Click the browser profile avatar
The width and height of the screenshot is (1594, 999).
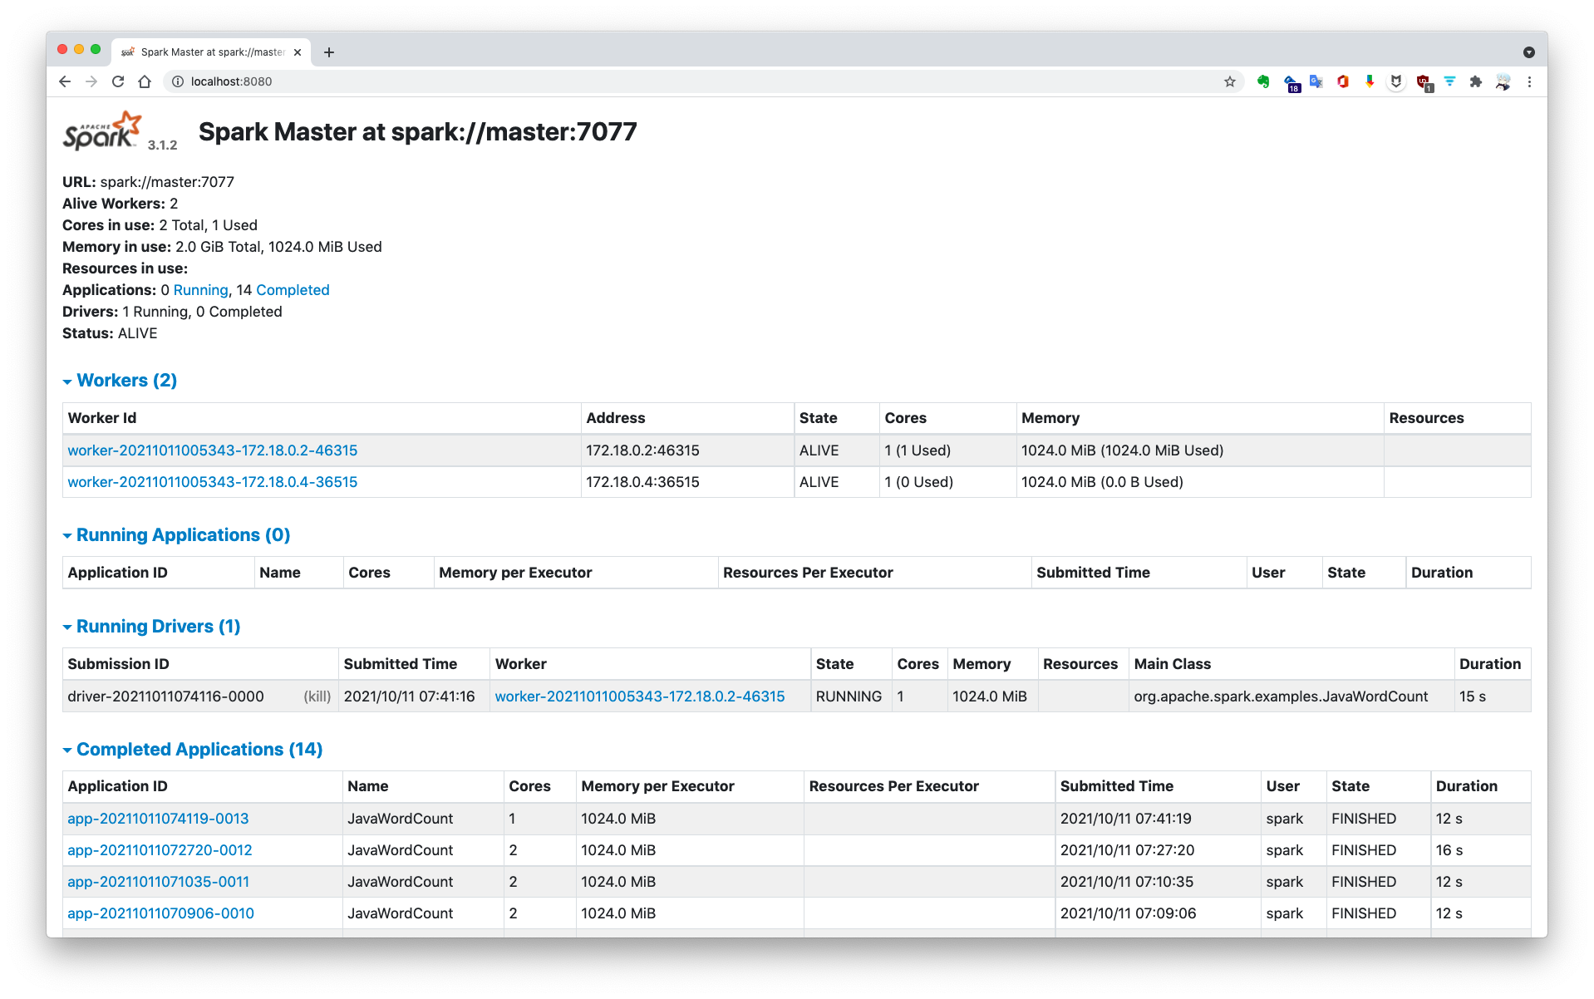1503,81
